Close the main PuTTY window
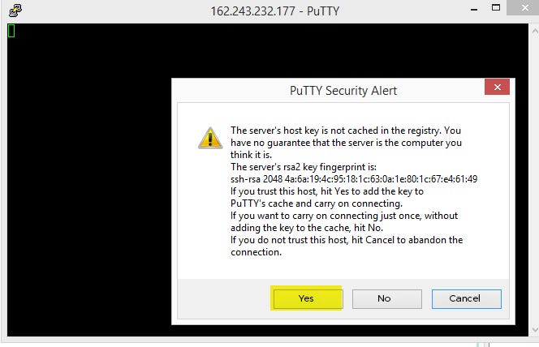This screenshot has height=347, width=539. (524, 7)
